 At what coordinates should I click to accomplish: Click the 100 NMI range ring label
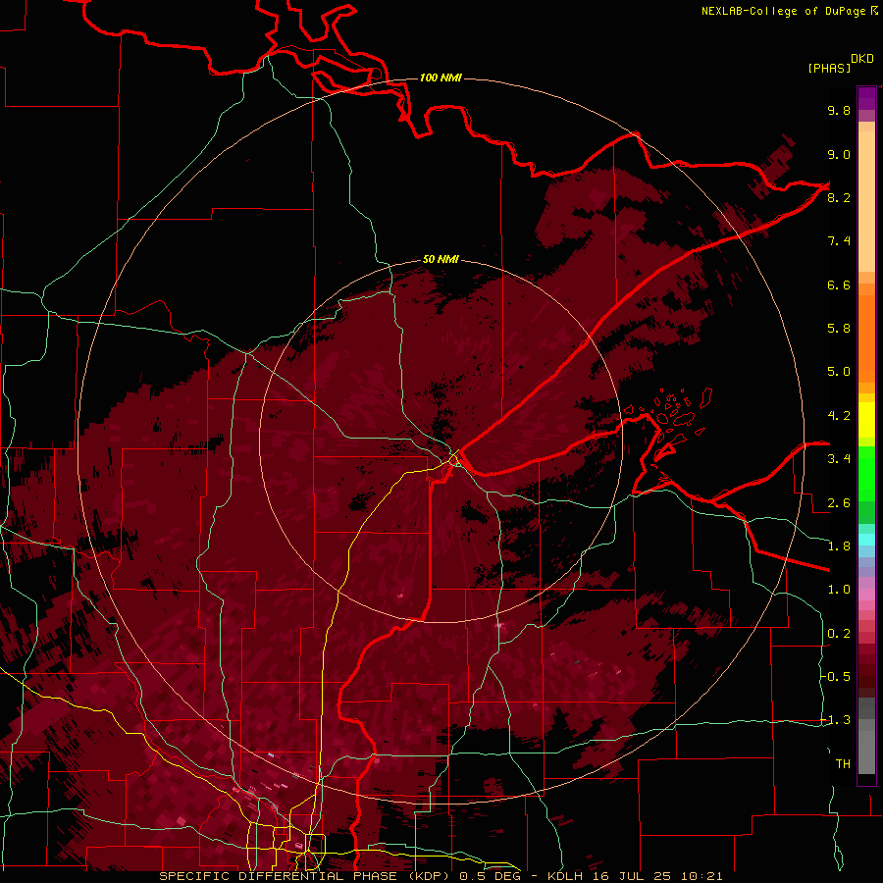441,78
